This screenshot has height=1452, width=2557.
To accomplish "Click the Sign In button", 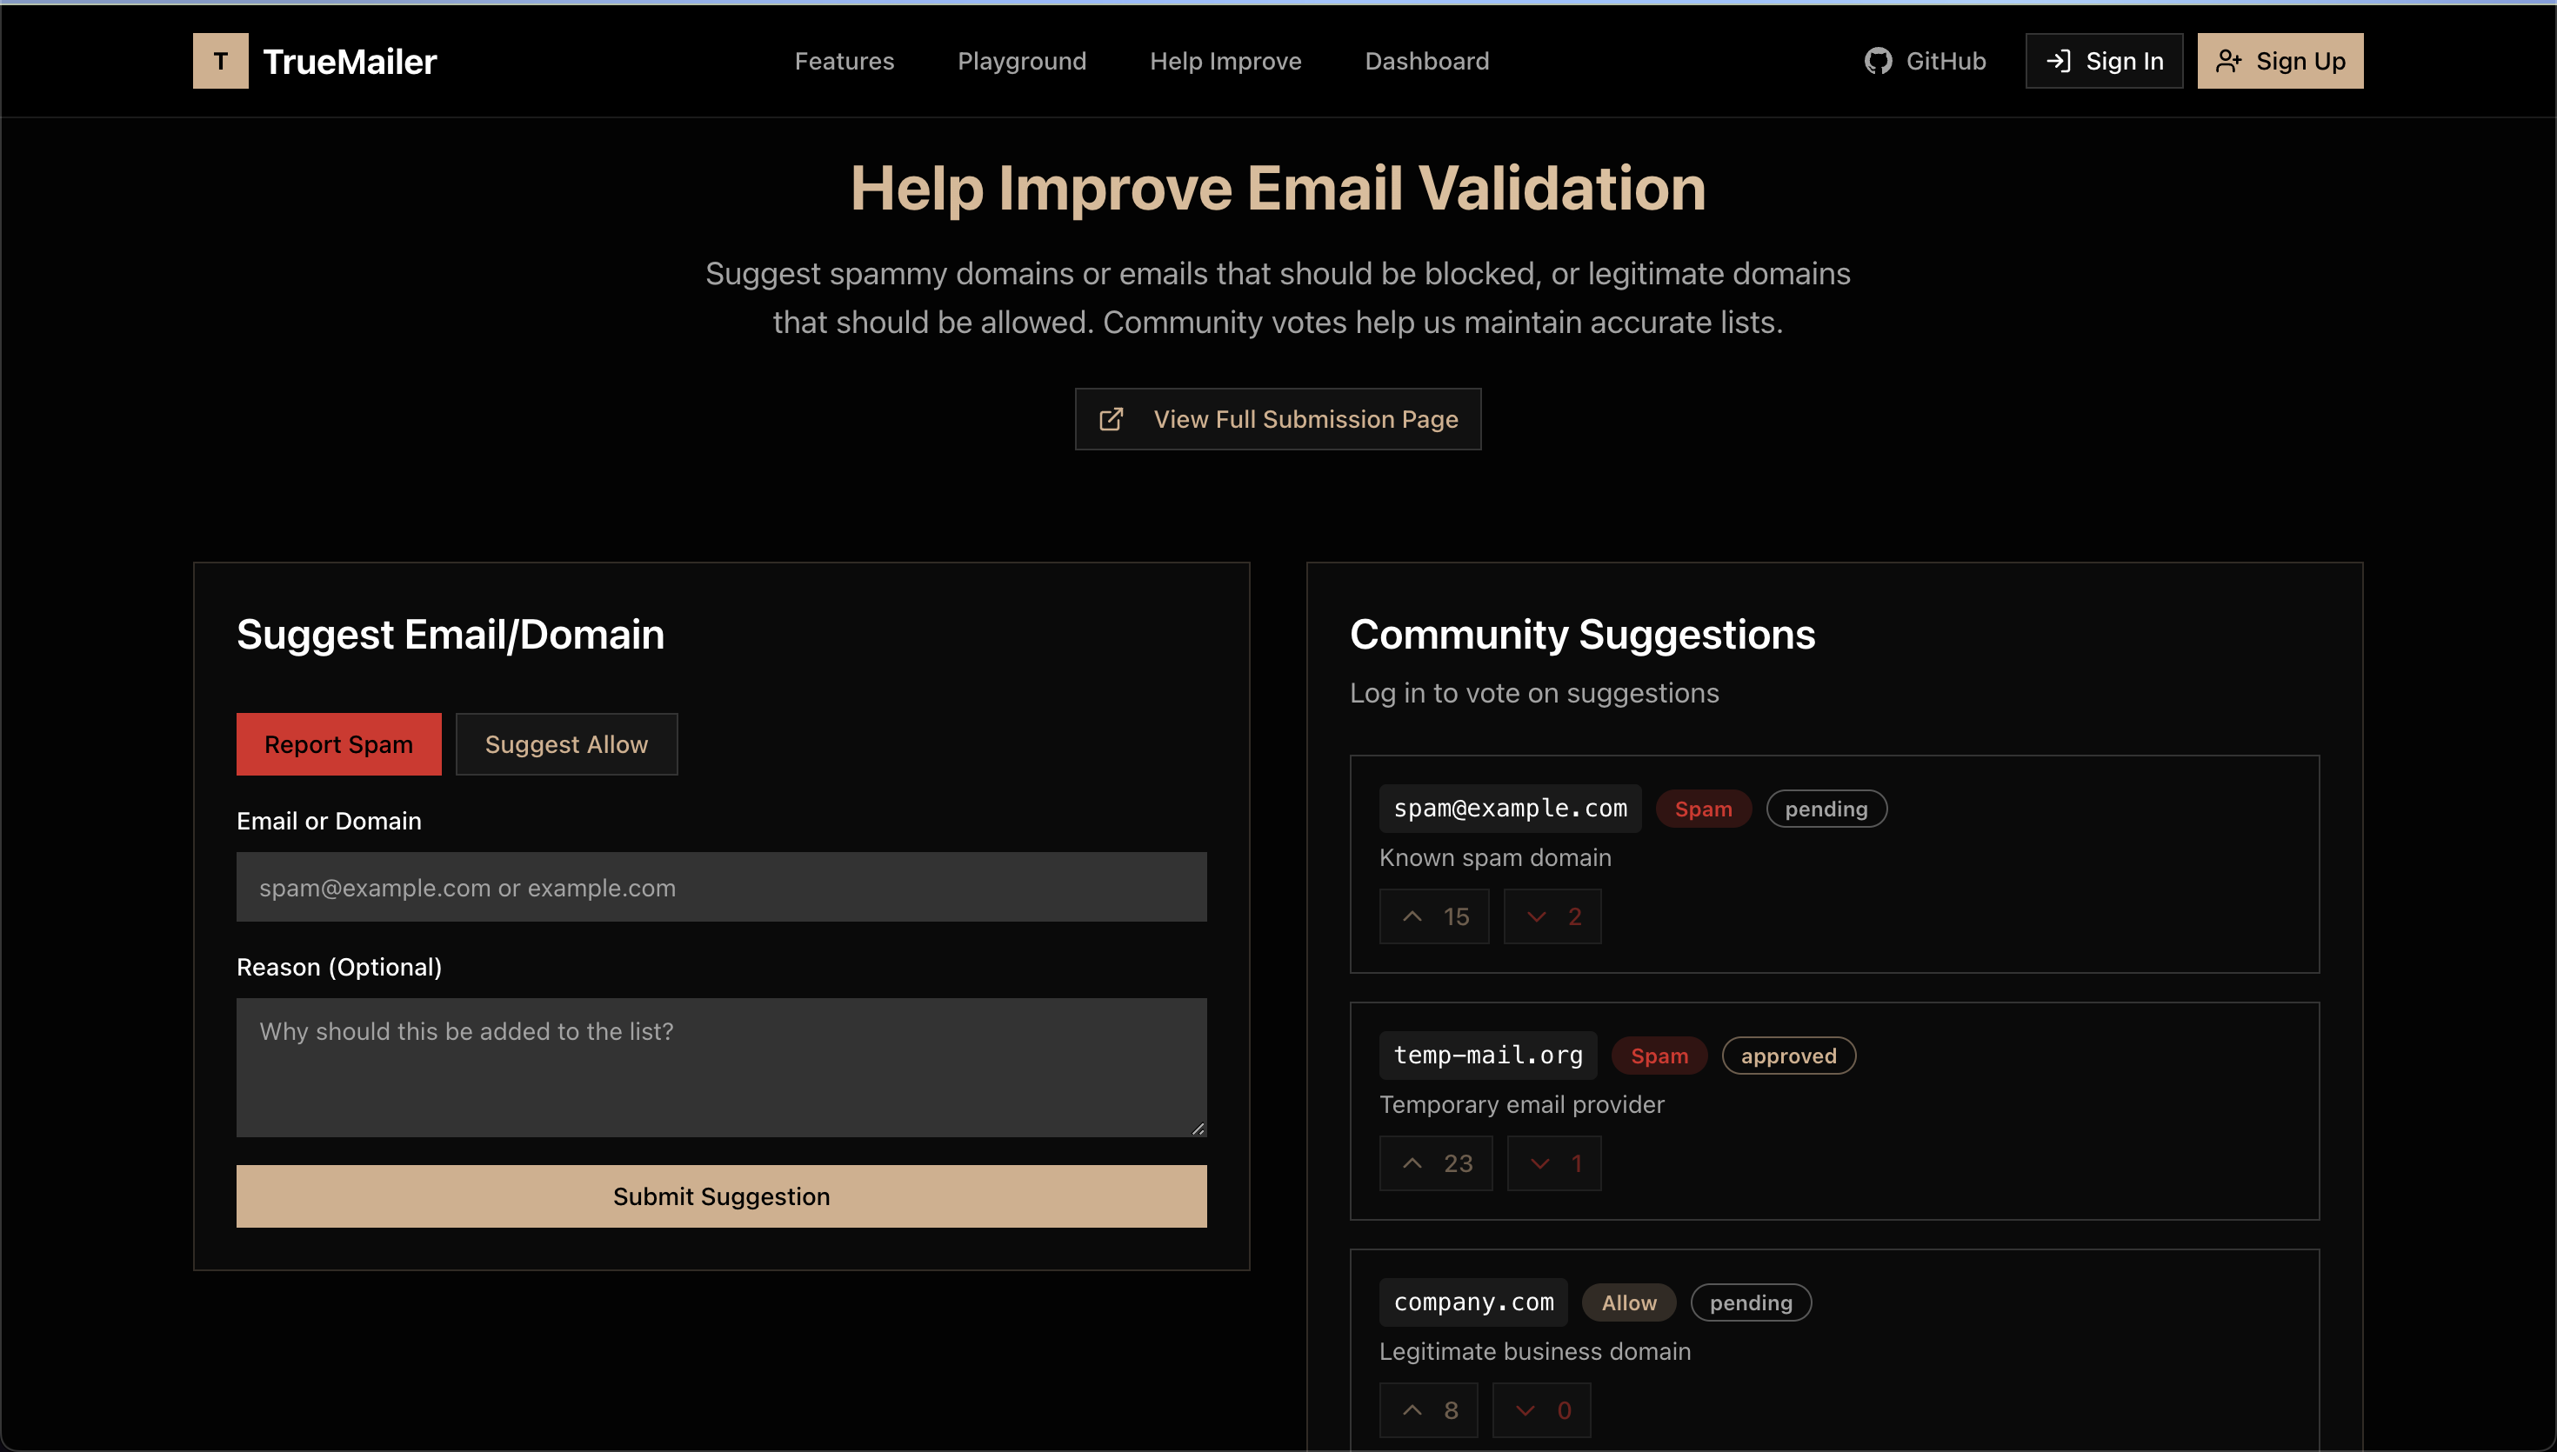I will [x=2103, y=61].
